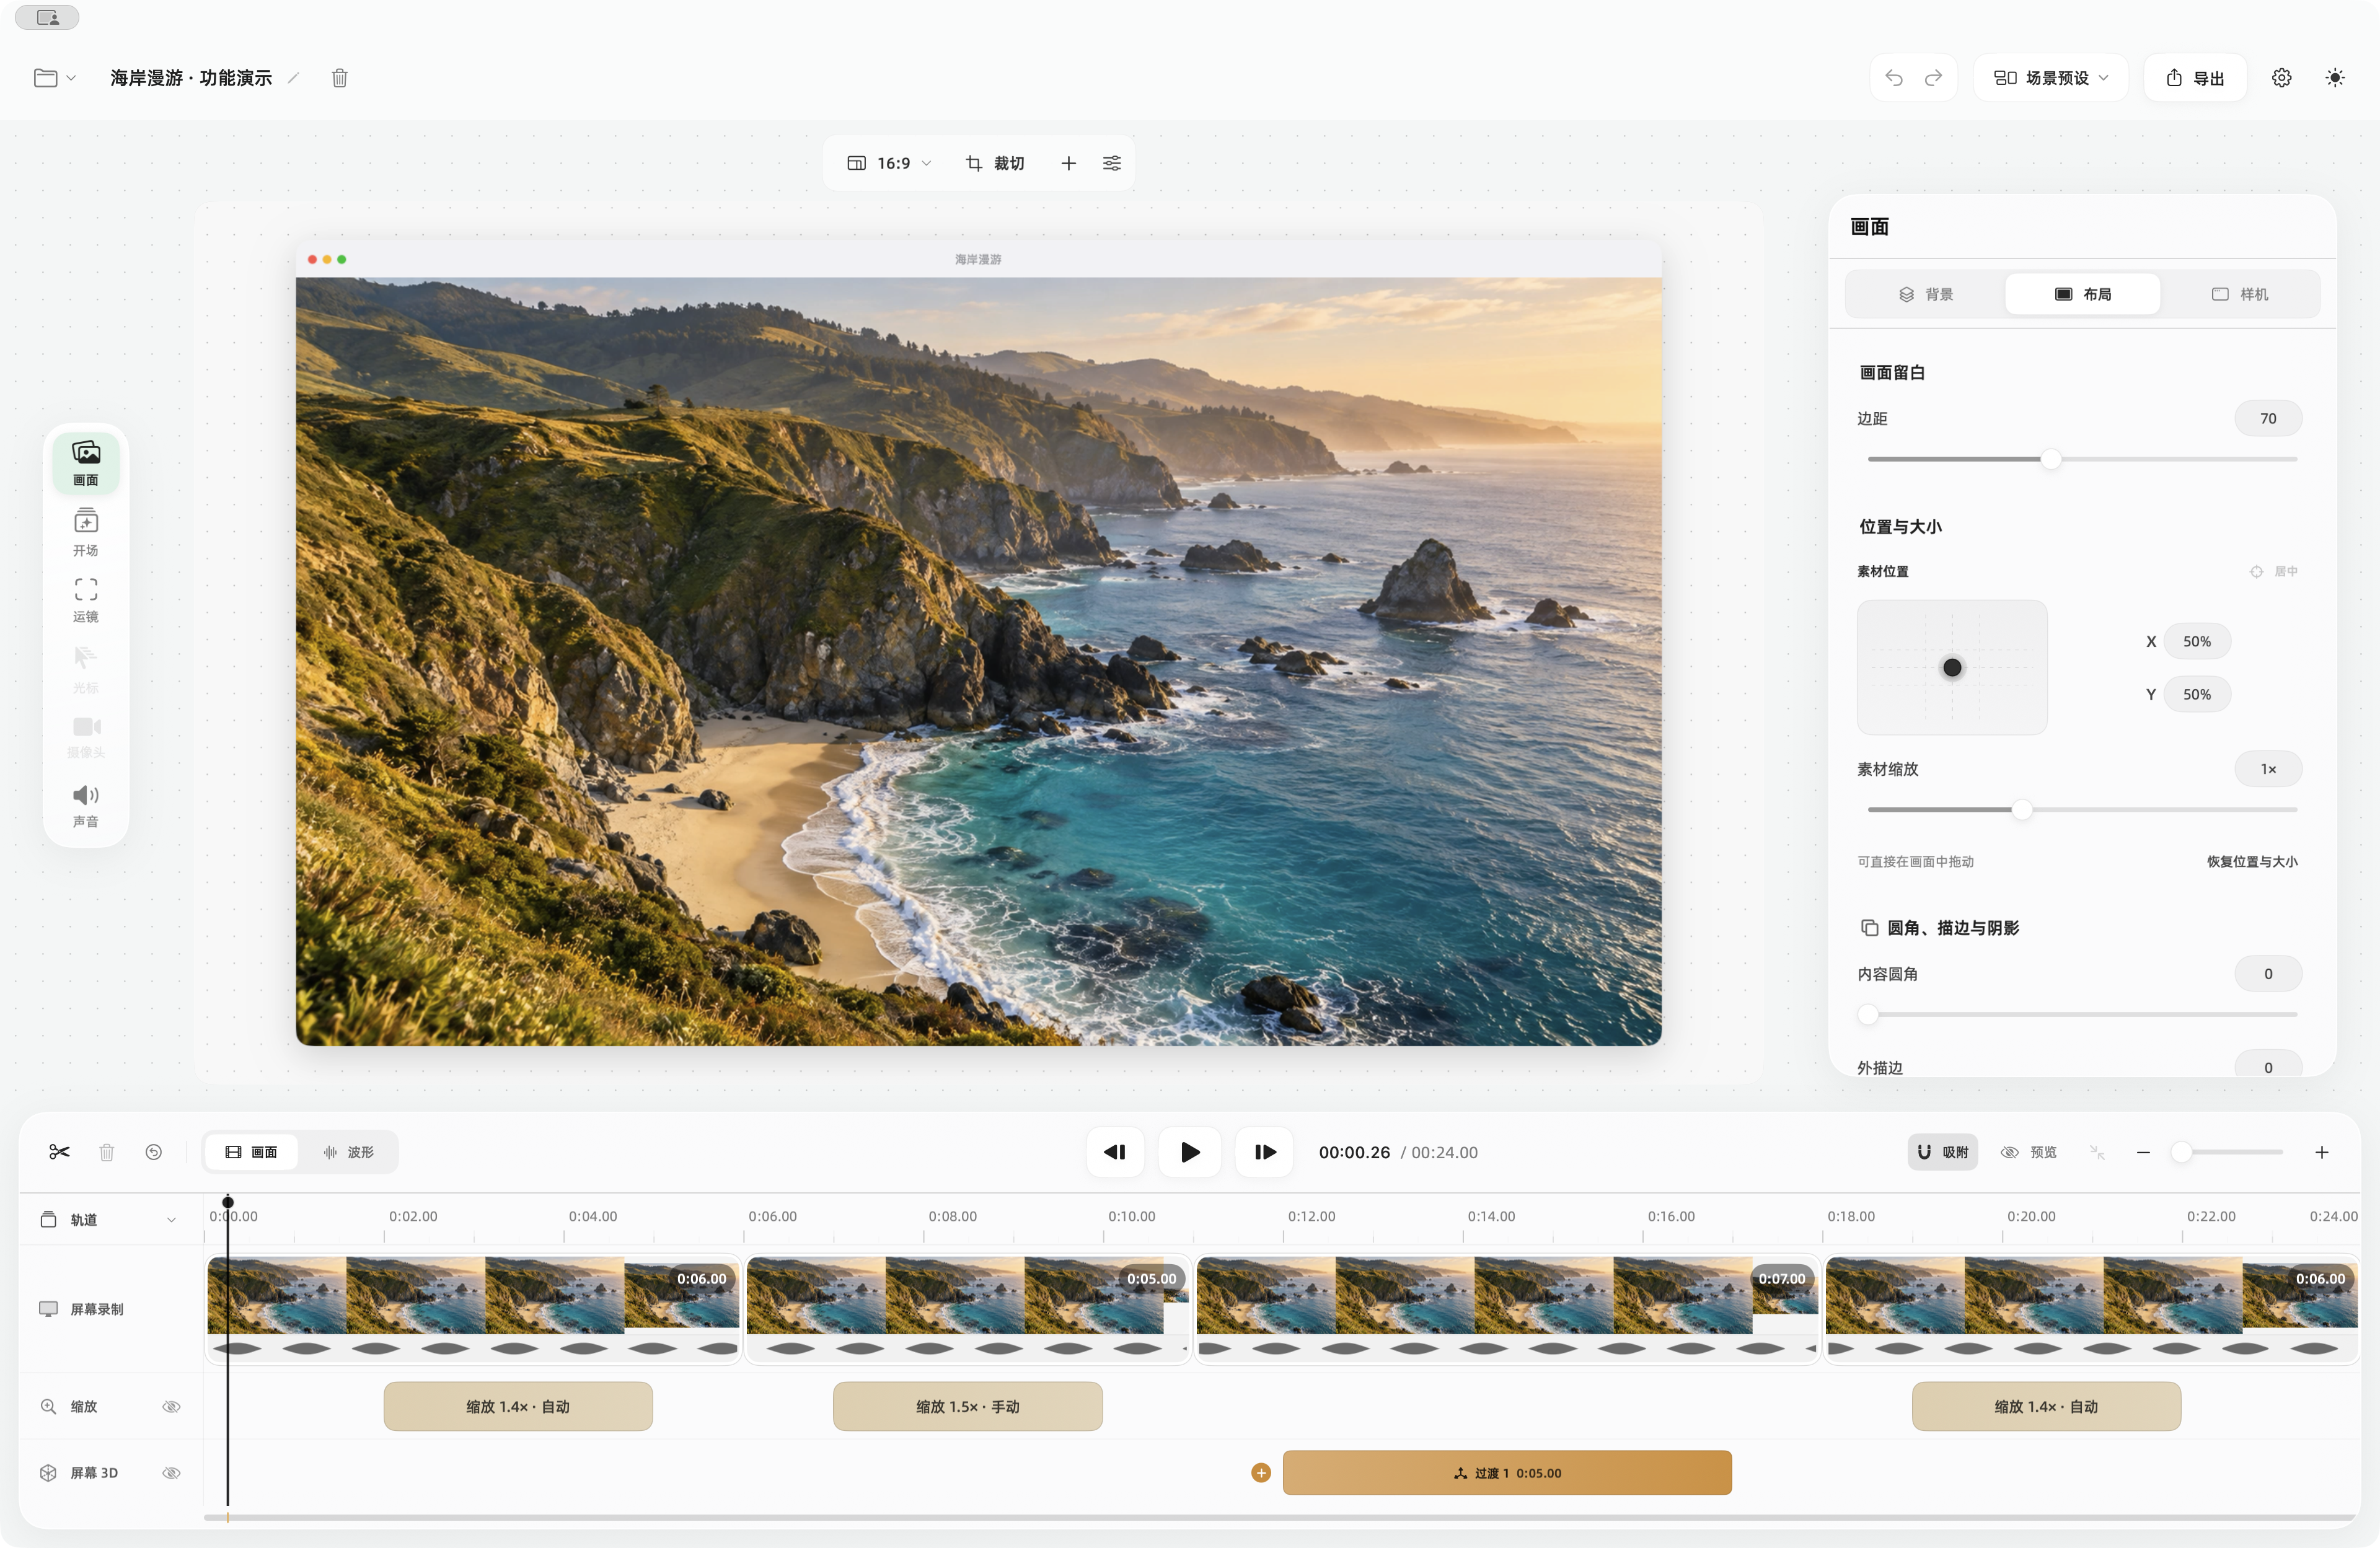Toggle the 预览 eye button

click(2028, 1152)
